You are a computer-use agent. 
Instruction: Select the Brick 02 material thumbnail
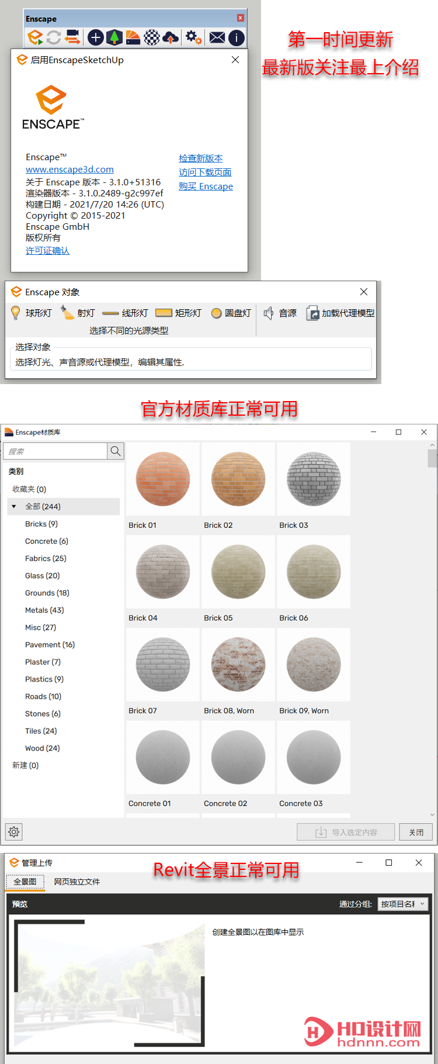point(238,479)
